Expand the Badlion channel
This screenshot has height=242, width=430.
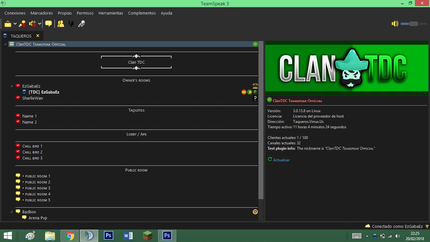click(12, 212)
